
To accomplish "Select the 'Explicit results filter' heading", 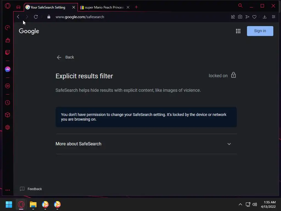I will tap(84, 76).
